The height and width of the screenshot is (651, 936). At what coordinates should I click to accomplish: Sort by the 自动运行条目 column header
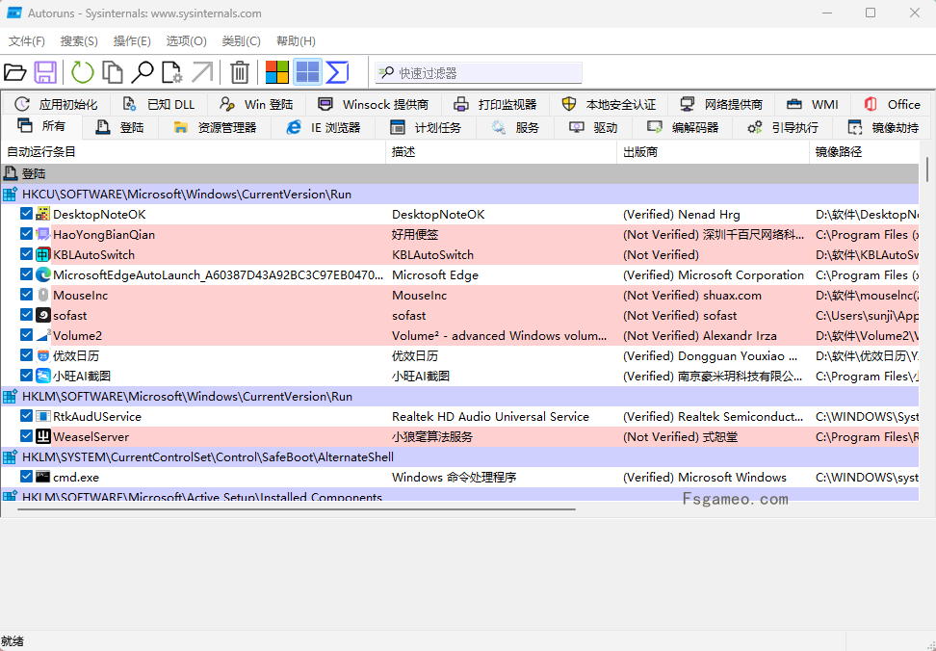(x=194, y=151)
